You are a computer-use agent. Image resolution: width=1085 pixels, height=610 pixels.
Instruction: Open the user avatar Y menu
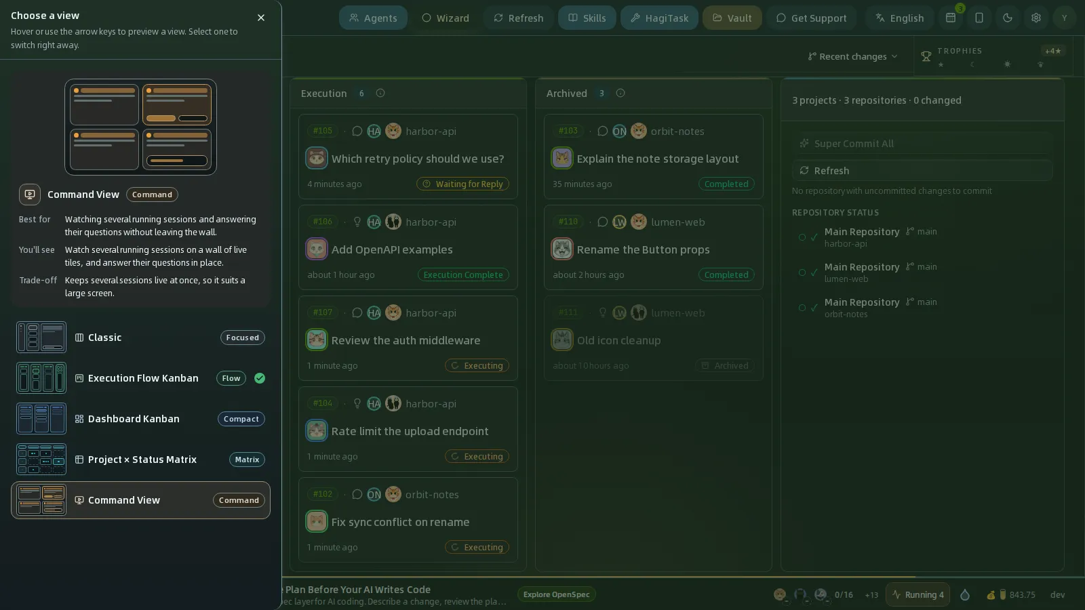[x=1065, y=18]
